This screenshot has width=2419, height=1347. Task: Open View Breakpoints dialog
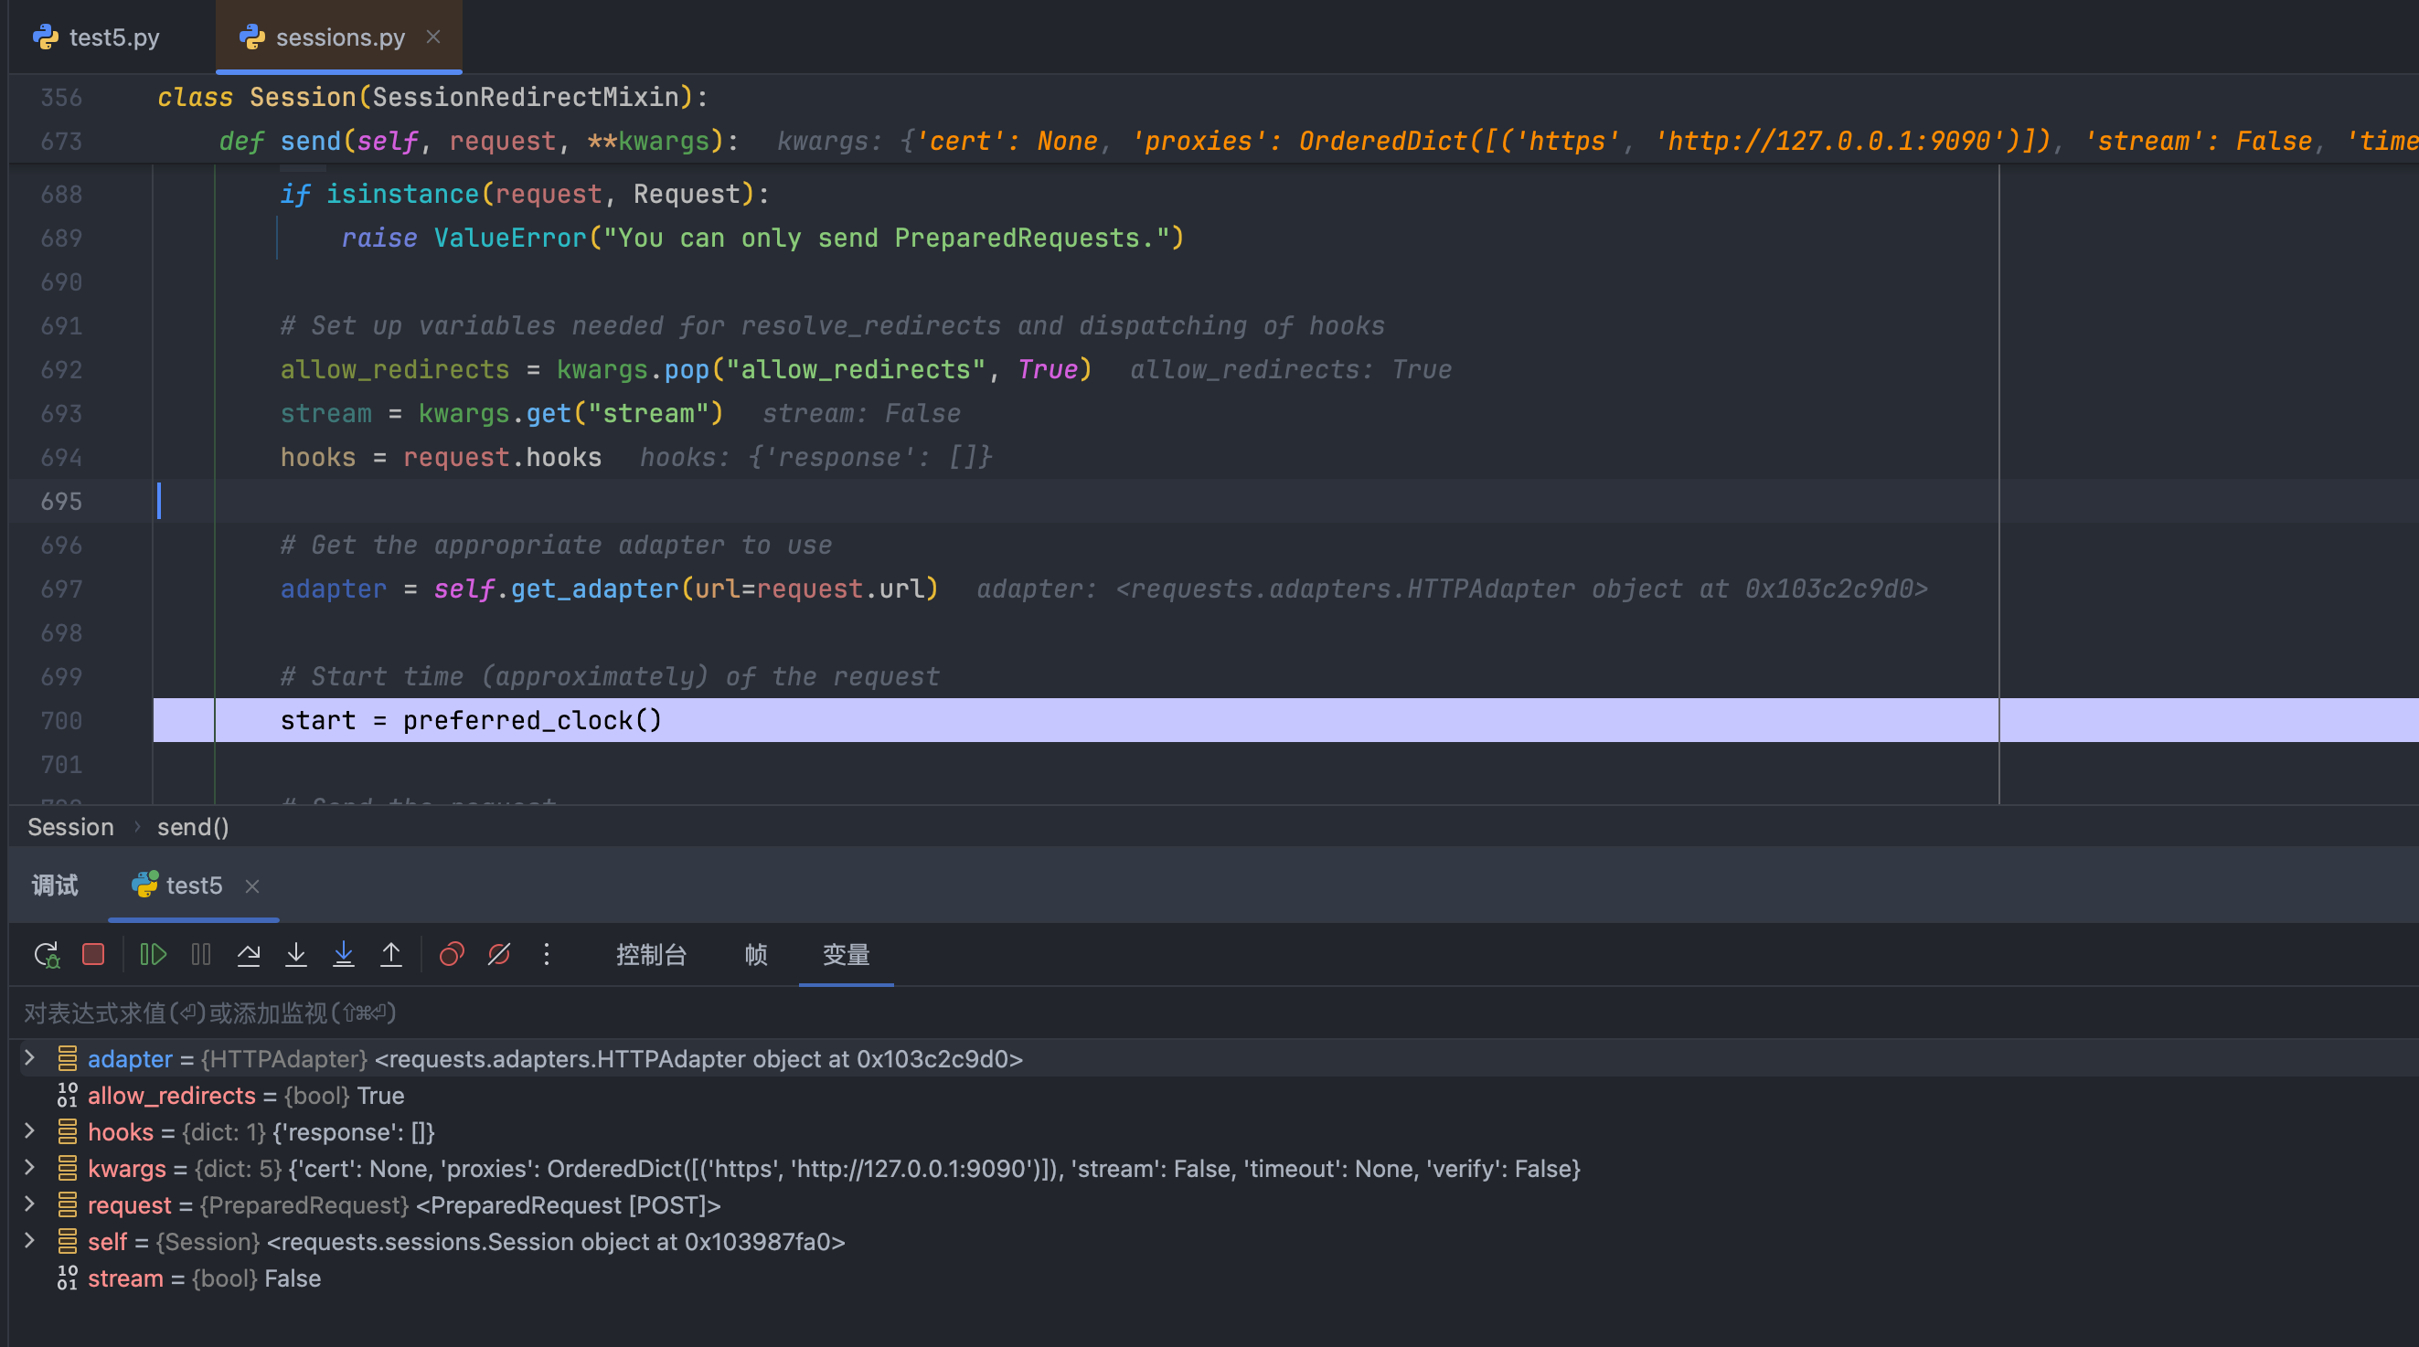coord(452,955)
